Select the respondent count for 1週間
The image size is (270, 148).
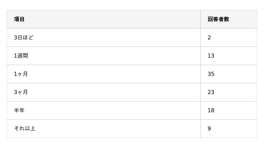[211, 56]
